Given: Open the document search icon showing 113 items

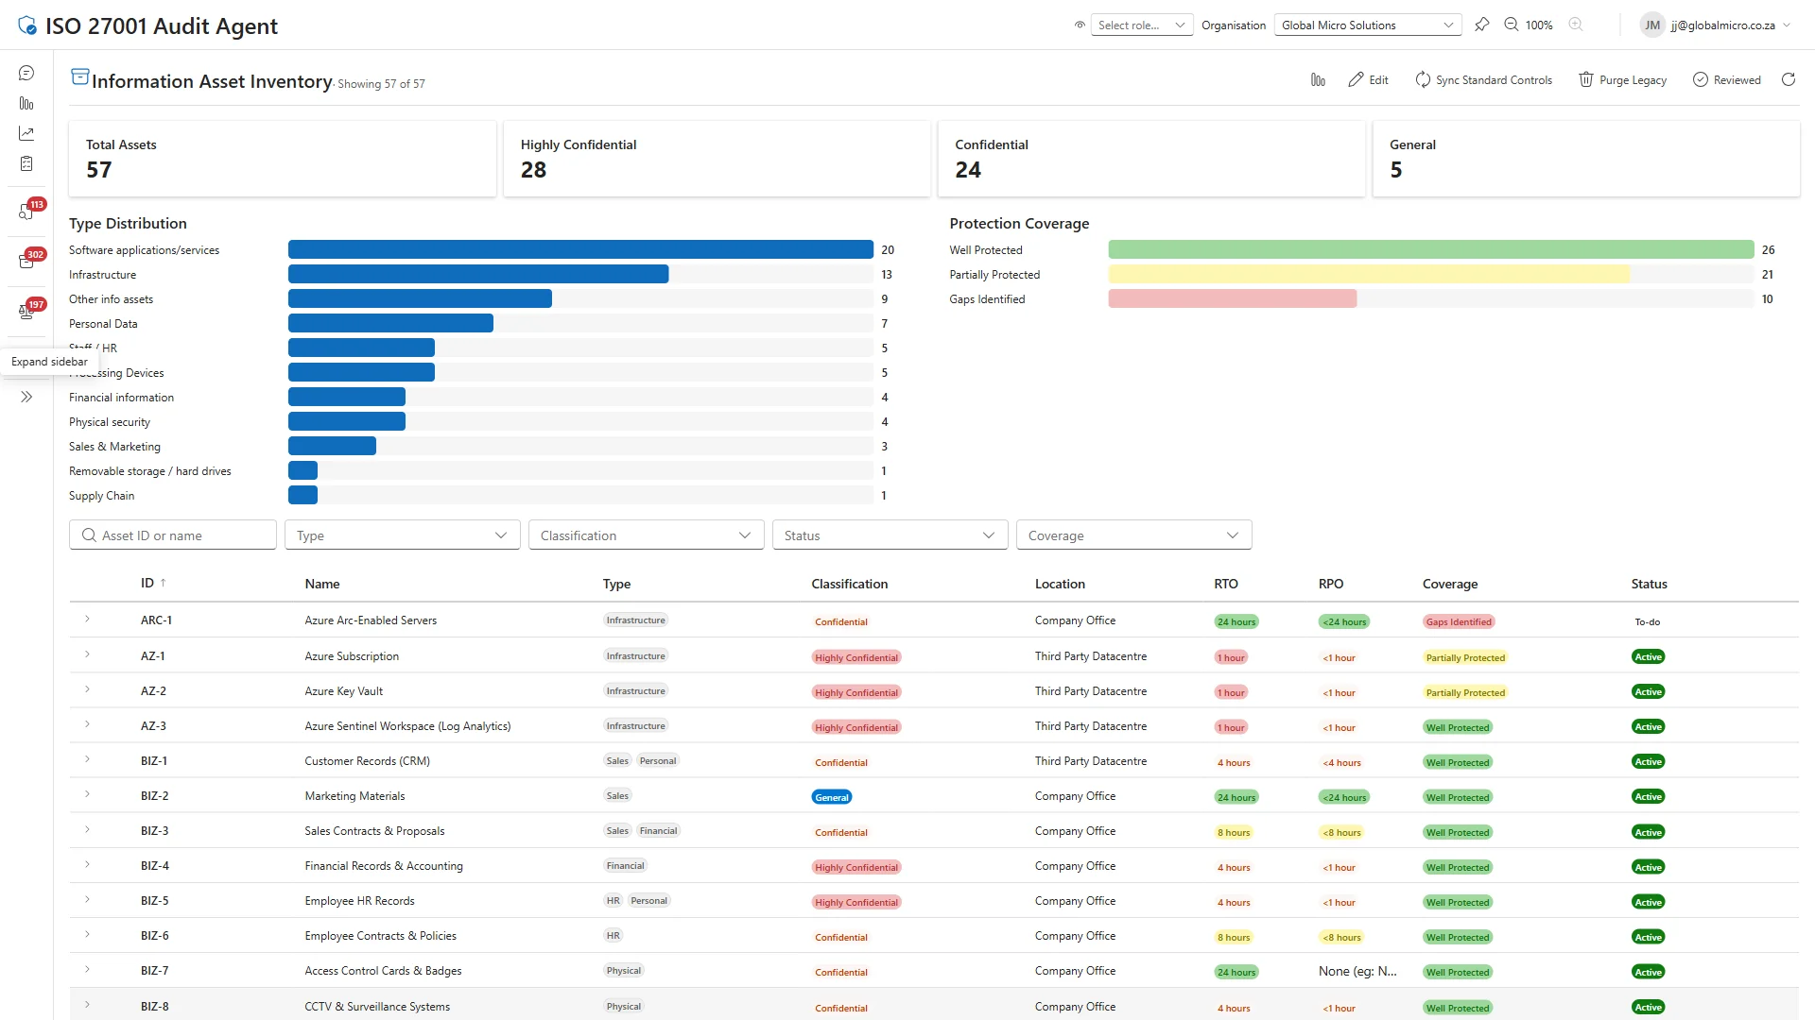Looking at the screenshot, I should point(26,212).
